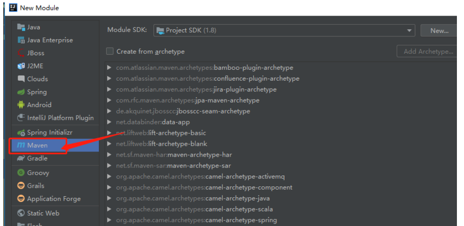Click the New... SDK button

(439, 30)
